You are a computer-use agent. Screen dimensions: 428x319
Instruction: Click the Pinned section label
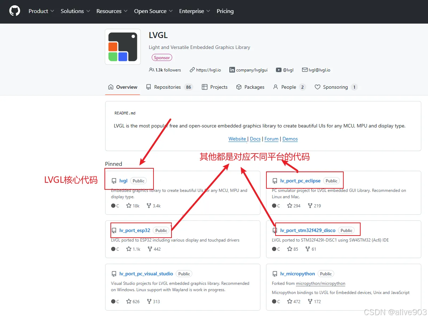click(114, 164)
